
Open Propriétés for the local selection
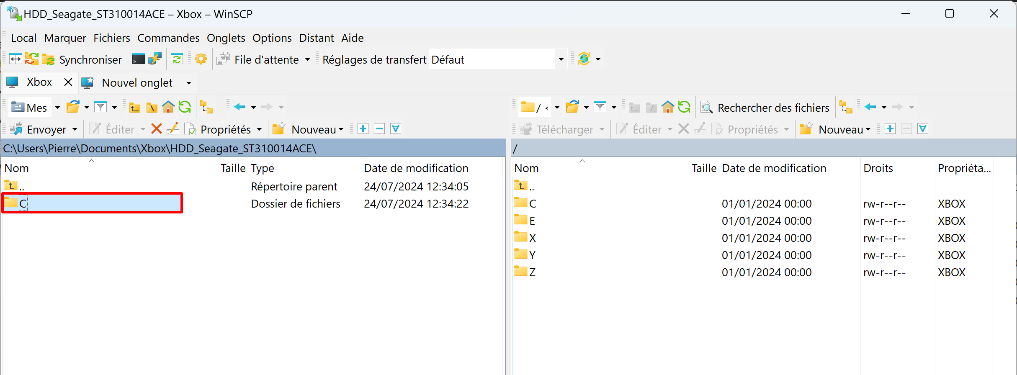(x=218, y=129)
